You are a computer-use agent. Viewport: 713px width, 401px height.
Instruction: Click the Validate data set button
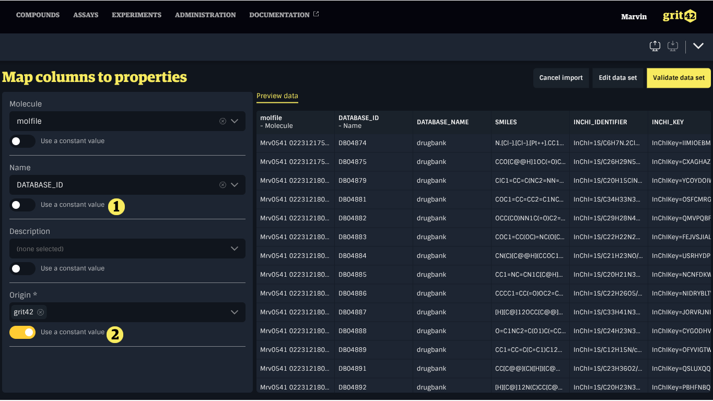click(679, 78)
